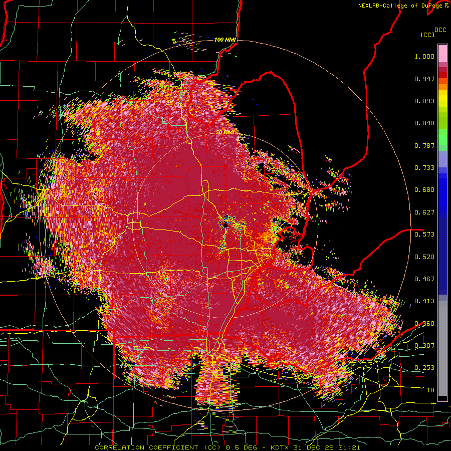Pick the gray lower color bar segment

[x=442, y=348]
